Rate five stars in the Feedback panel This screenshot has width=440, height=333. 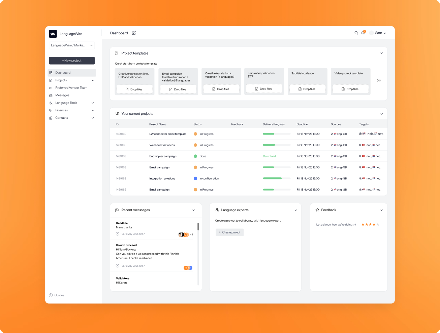coord(378,224)
